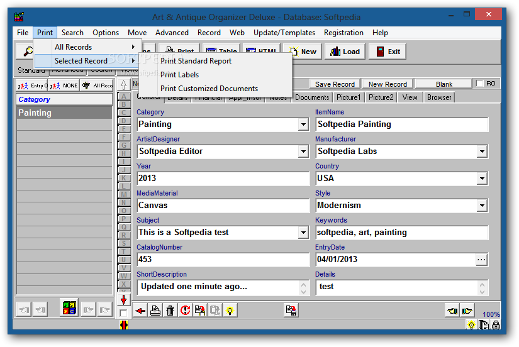Click the Category column header
This screenshot has width=519, height=347.
[x=64, y=99]
